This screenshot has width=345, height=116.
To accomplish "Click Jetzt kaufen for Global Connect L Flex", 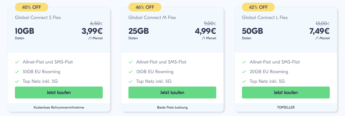I will [x=286, y=92].
